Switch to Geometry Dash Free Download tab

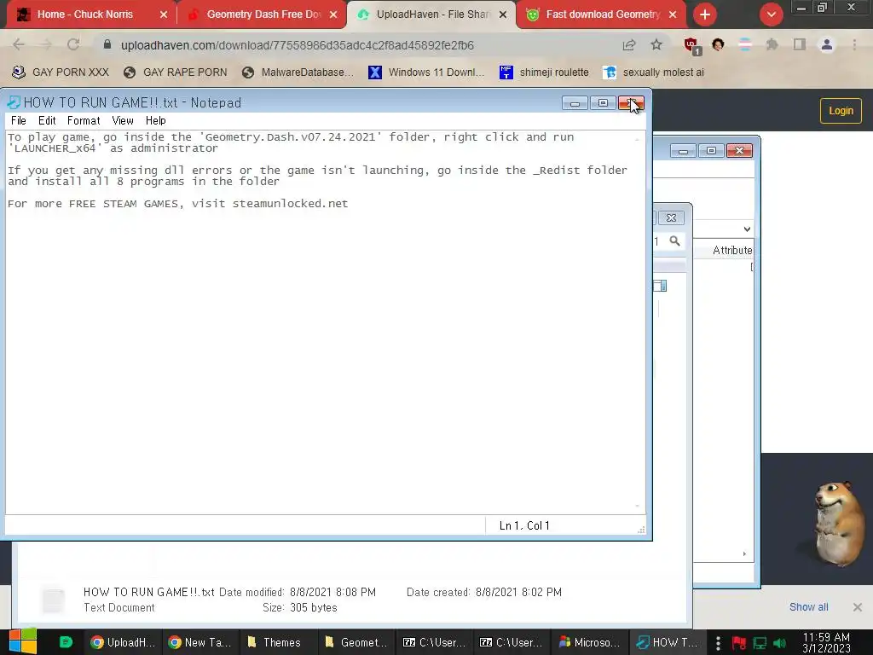[262, 14]
